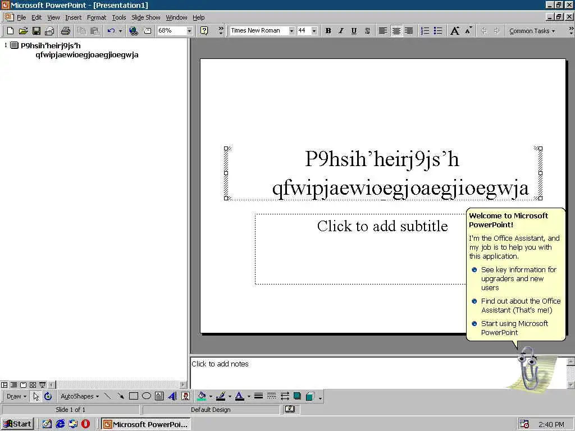Toggle Center alignment
The image size is (575, 431).
click(x=396, y=31)
